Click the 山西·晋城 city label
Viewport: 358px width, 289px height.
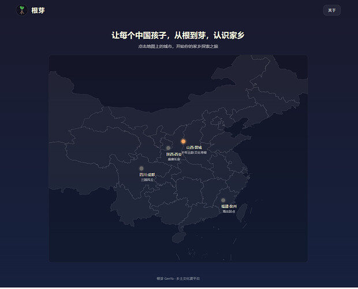tap(194, 147)
